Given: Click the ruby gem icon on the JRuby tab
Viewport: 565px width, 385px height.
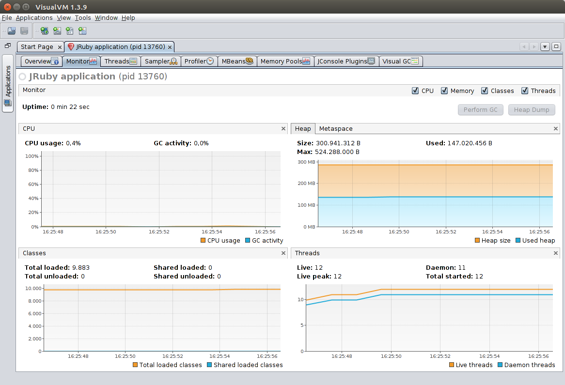Looking at the screenshot, I should pyautogui.click(x=71, y=46).
